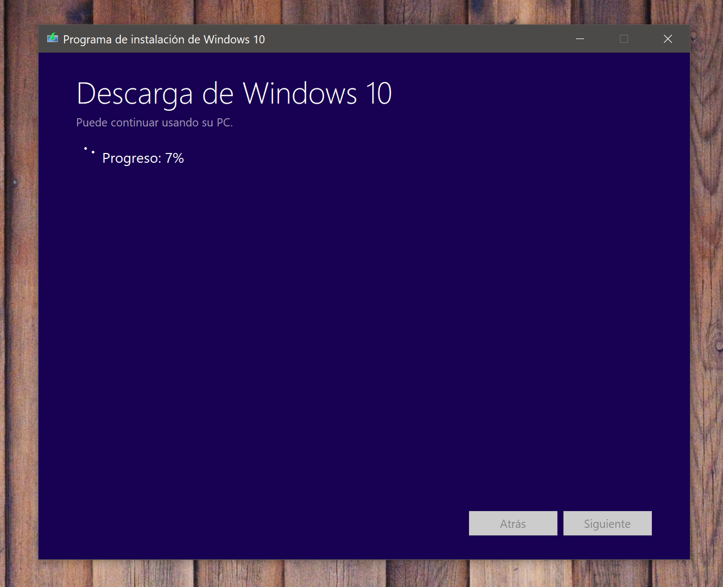
Task: Click the spinning progress dots indicator
Action: (89, 151)
